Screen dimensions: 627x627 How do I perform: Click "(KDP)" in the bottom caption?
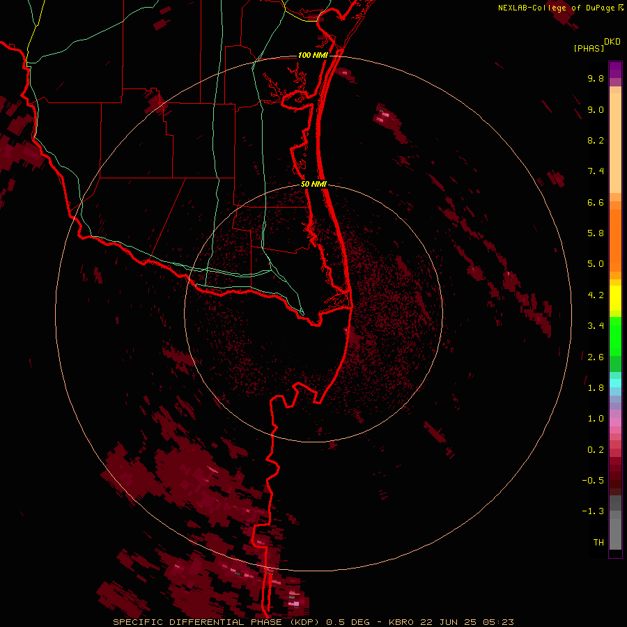click(304, 622)
